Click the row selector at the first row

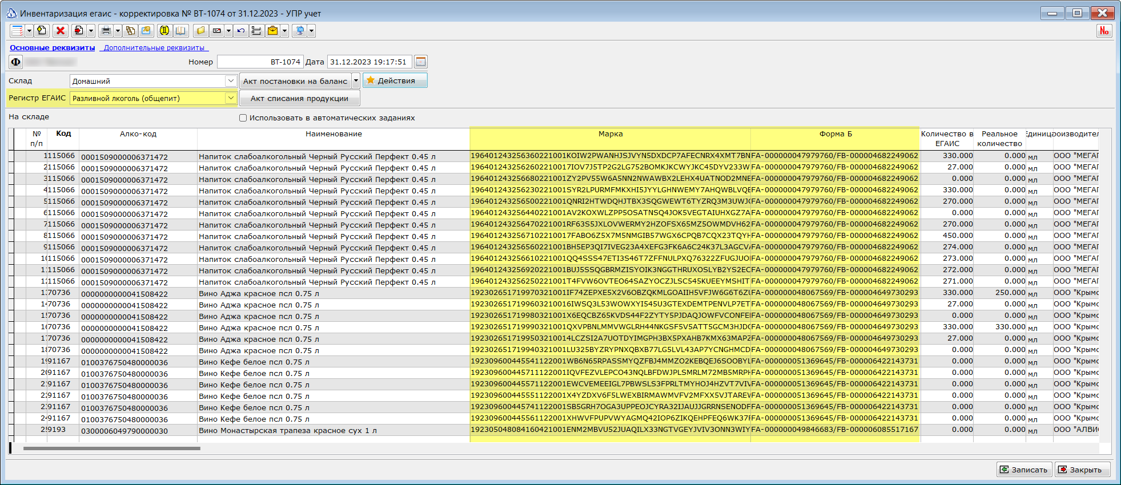point(12,156)
